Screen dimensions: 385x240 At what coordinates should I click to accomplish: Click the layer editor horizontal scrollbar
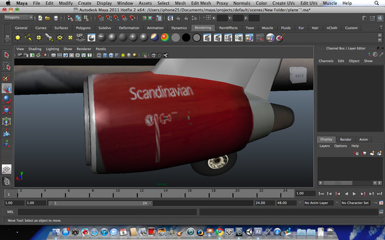338,183
